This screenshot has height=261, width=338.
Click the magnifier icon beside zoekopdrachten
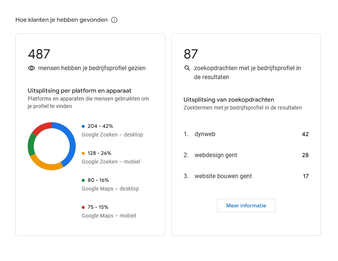[x=187, y=68]
